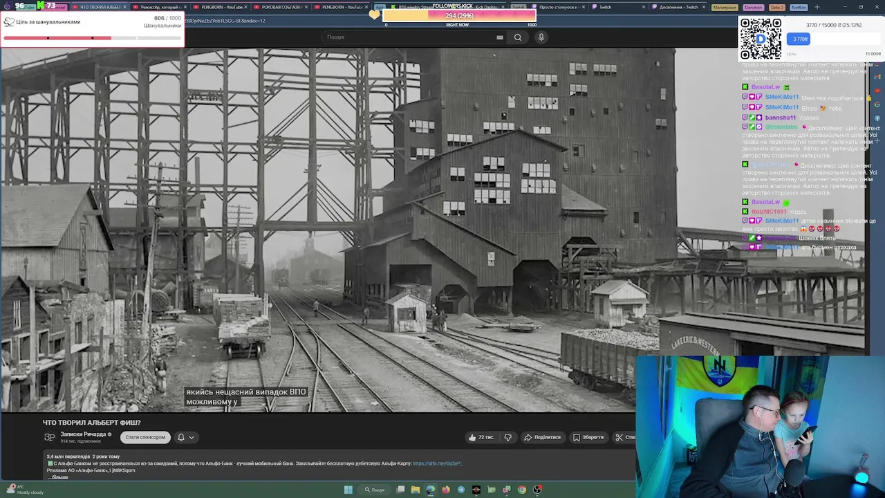Switch to the Режиссёр browser tab
Screen dimensions: 885x498
click(159, 7)
